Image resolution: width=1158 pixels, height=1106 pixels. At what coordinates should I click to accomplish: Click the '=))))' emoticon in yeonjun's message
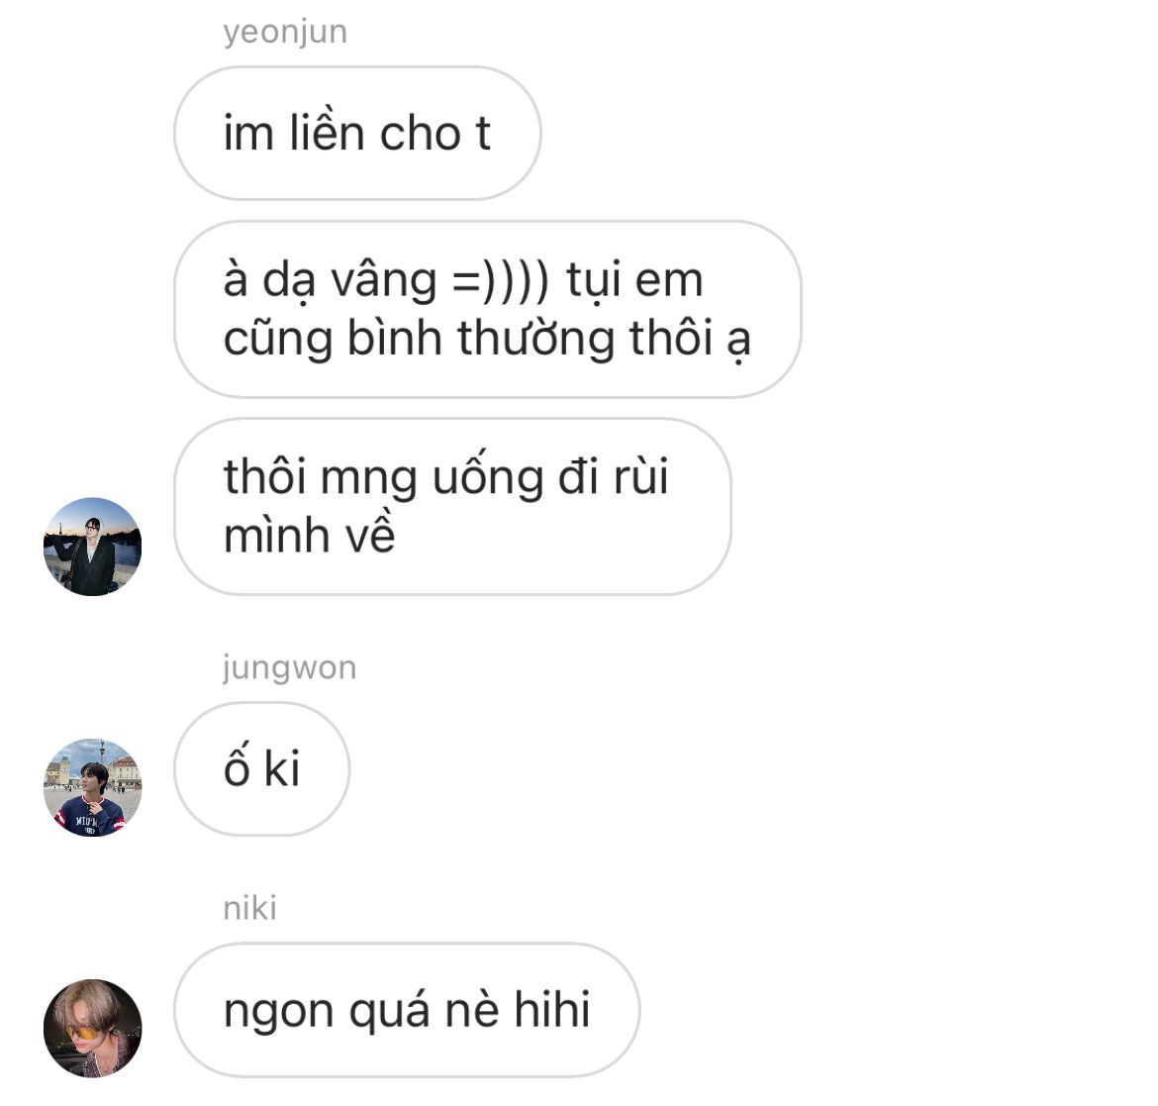(x=501, y=281)
